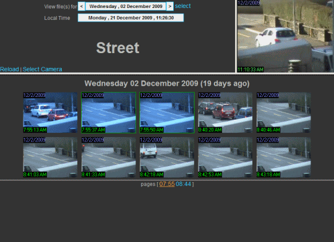Open the large 11:10:33 AM preview image
The width and height of the screenshot is (334, 242).
[285, 36]
